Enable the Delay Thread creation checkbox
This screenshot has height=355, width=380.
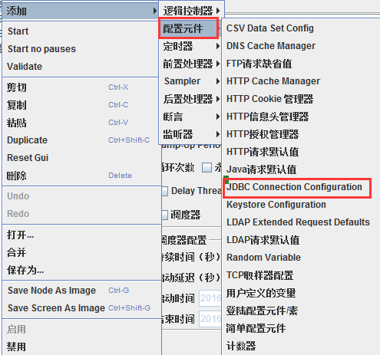[x=165, y=191]
